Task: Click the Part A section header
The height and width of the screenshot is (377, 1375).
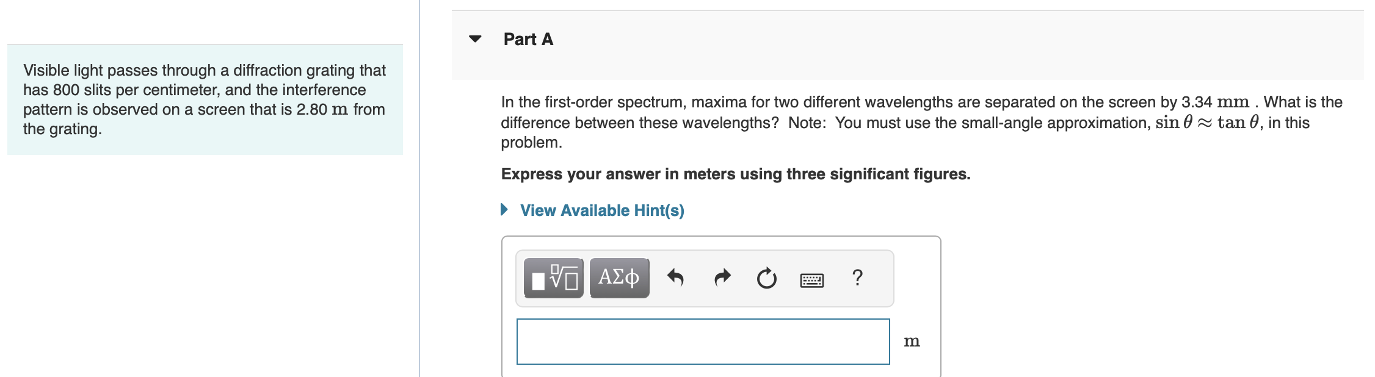Action: point(528,39)
